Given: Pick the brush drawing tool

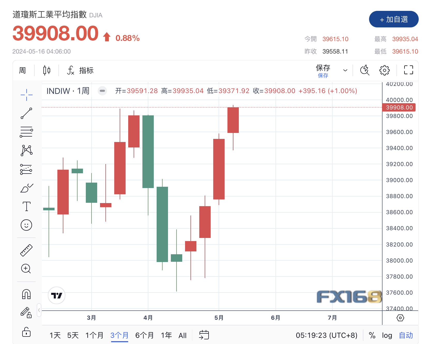Looking at the screenshot, I should 26,188.
